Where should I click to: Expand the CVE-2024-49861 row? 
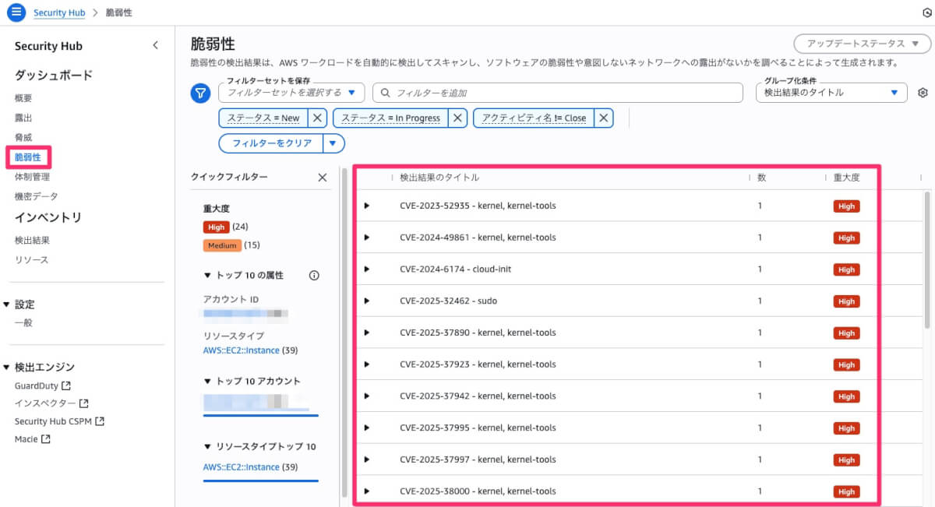[x=367, y=238]
